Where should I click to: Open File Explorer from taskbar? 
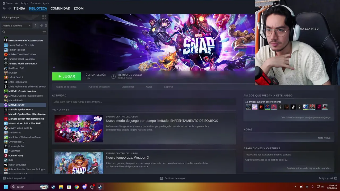[x=61, y=187]
